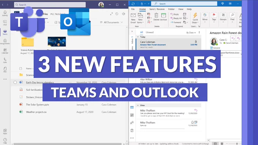258x145 pixels.
Task: Adjust the Outlook status bar zoom slider
Action: tap(237, 144)
